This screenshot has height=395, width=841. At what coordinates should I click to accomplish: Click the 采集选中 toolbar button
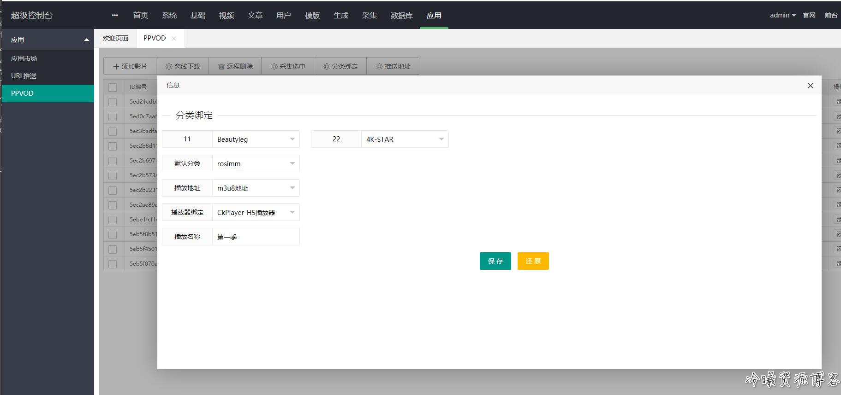(288, 66)
